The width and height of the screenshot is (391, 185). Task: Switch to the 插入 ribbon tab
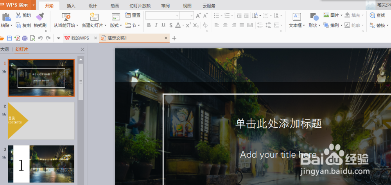[71, 6]
